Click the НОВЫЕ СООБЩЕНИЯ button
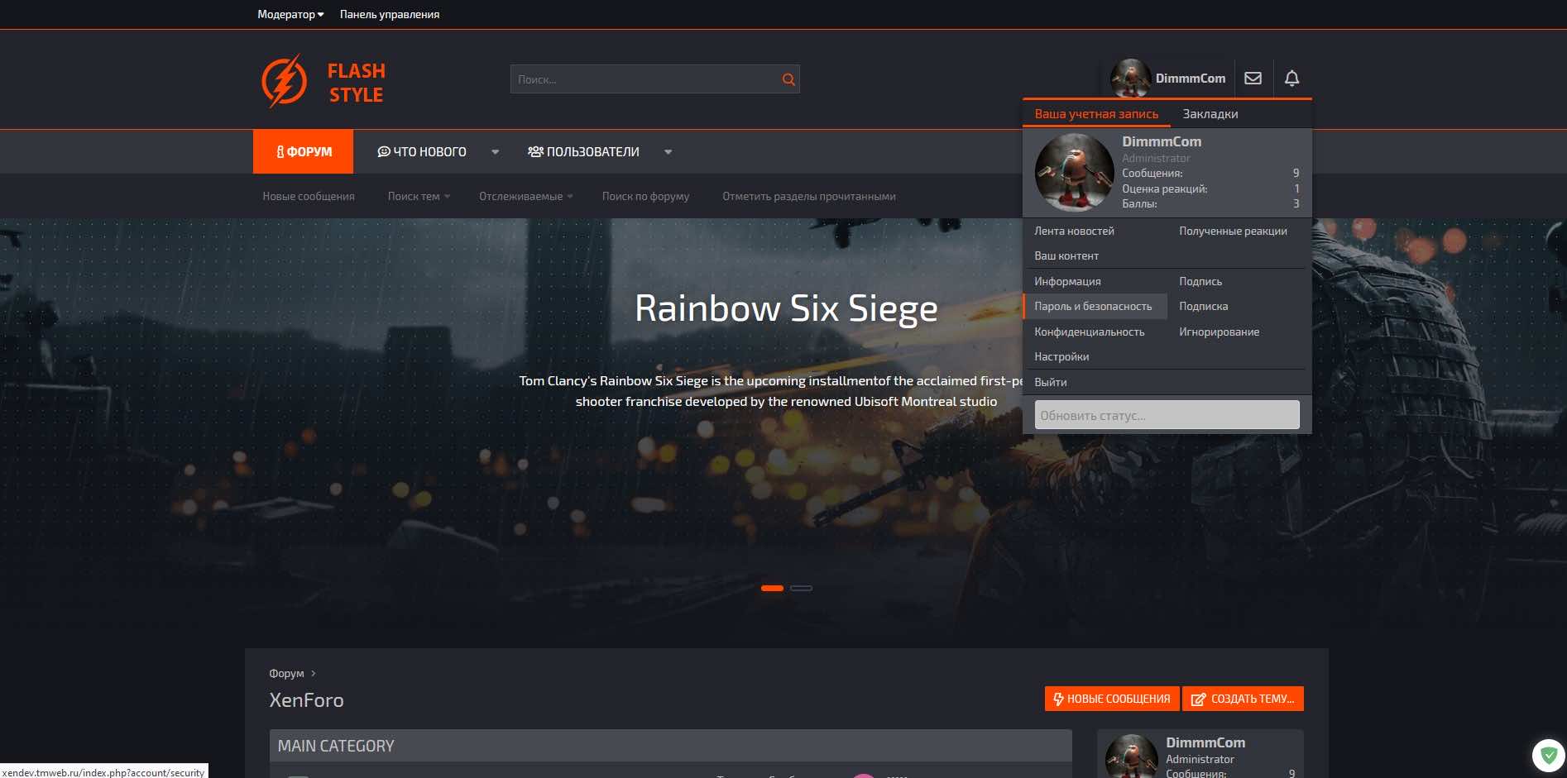 1112,699
